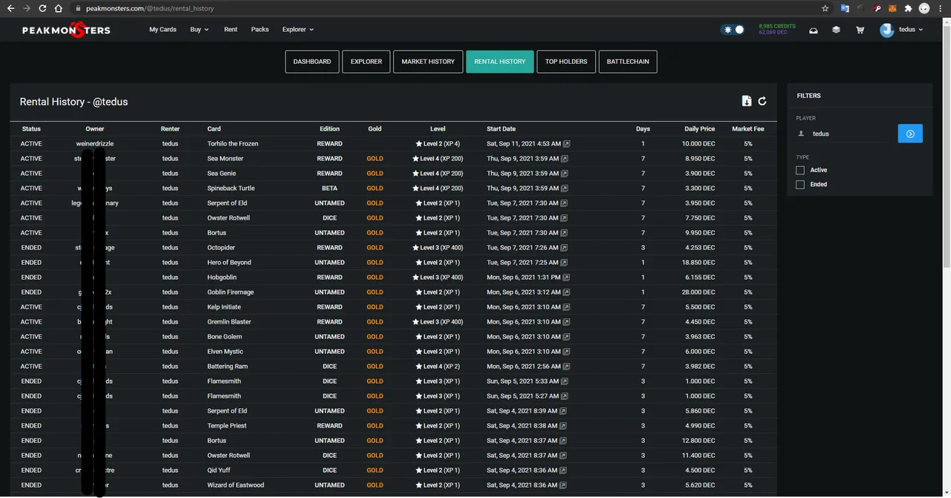Viewport: 951px width, 498px height.
Task: Open transaction link icon for Hero of Beyond
Action: (564, 262)
